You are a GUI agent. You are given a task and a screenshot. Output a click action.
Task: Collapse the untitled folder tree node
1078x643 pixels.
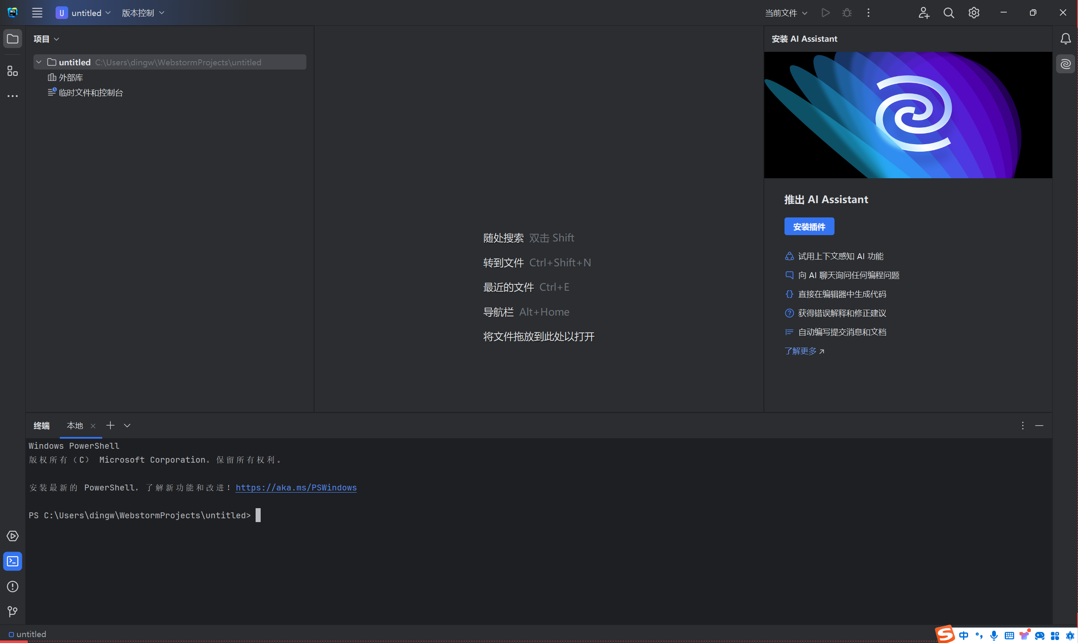point(39,62)
